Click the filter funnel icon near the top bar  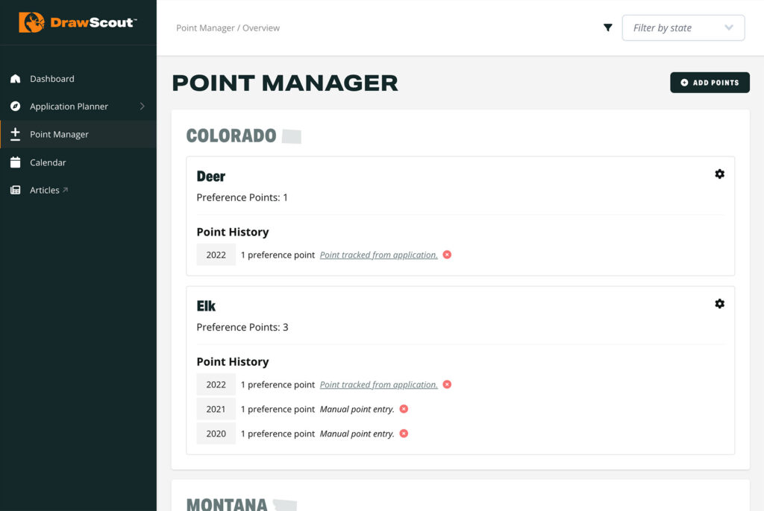tap(608, 27)
